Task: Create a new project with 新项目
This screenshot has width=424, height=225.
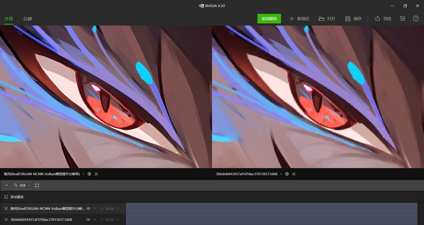Action: click(299, 19)
